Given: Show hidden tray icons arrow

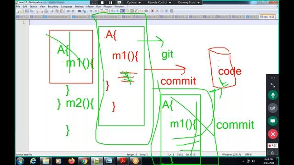Looking at the screenshot, I should pyautogui.click(x=243, y=161).
